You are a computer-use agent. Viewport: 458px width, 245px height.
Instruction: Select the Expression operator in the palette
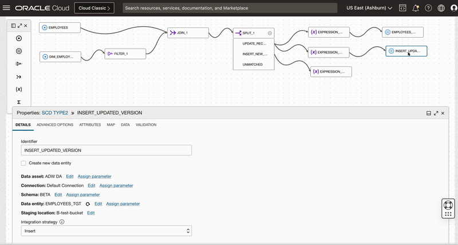point(19,89)
